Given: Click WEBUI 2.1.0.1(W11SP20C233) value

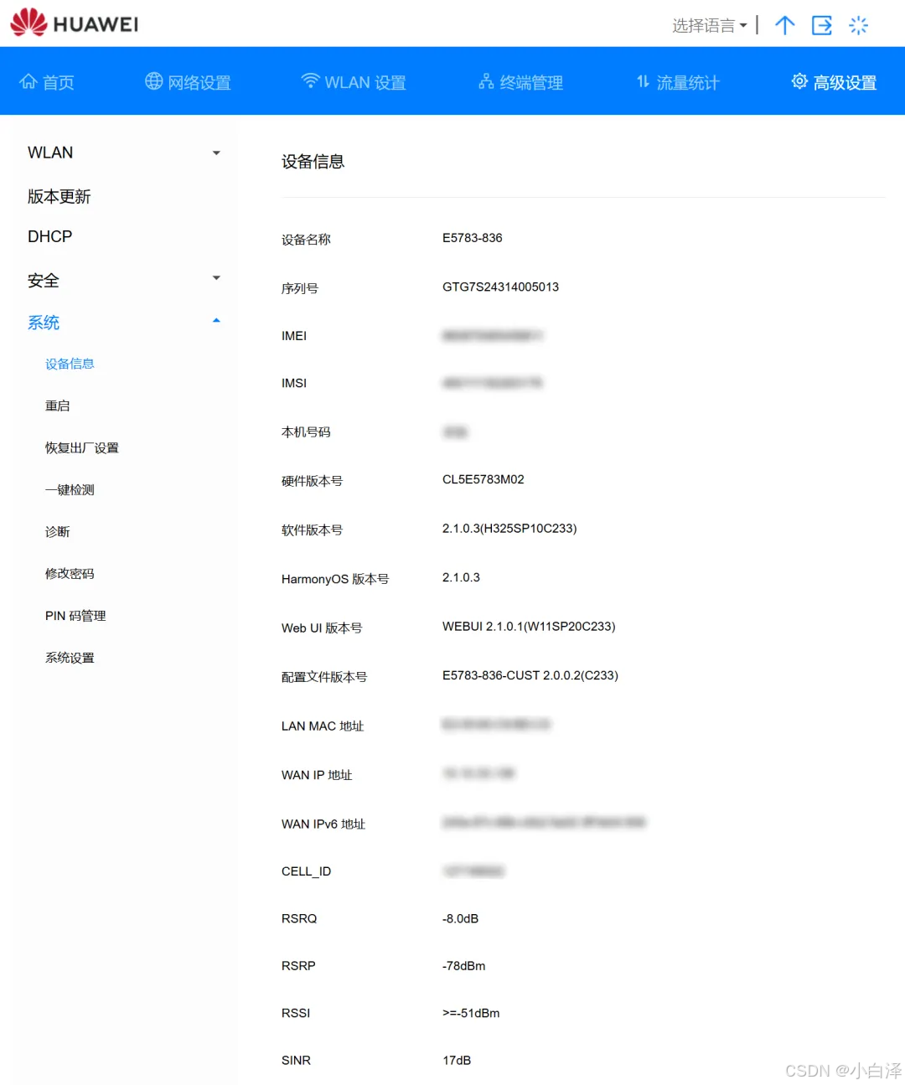Looking at the screenshot, I should pos(529,626).
